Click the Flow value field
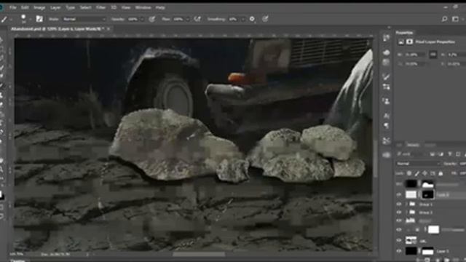The width and height of the screenshot is (466, 262). click(178, 19)
